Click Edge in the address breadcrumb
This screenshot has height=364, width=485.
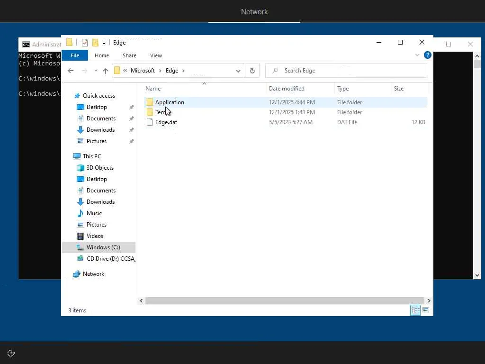(171, 71)
